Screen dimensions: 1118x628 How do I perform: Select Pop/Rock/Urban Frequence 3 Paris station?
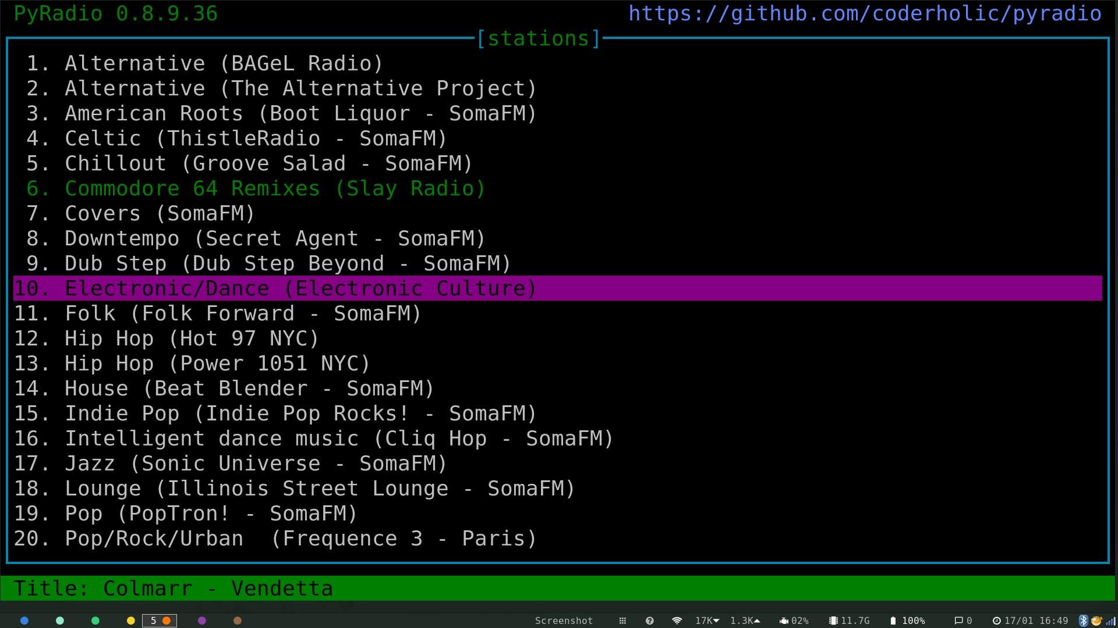300,538
